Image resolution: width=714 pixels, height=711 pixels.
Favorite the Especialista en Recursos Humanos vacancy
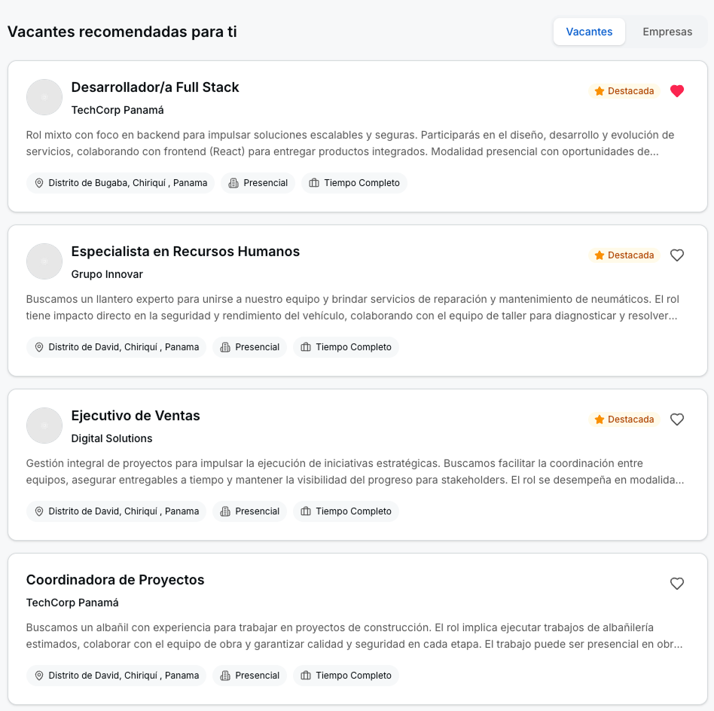tap(676, 255)
